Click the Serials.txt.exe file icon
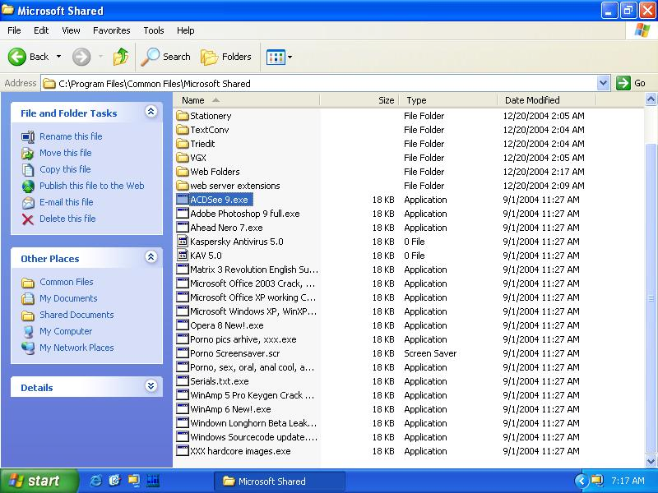The width and height of the screenshot is (658, 493). (182, 381)
